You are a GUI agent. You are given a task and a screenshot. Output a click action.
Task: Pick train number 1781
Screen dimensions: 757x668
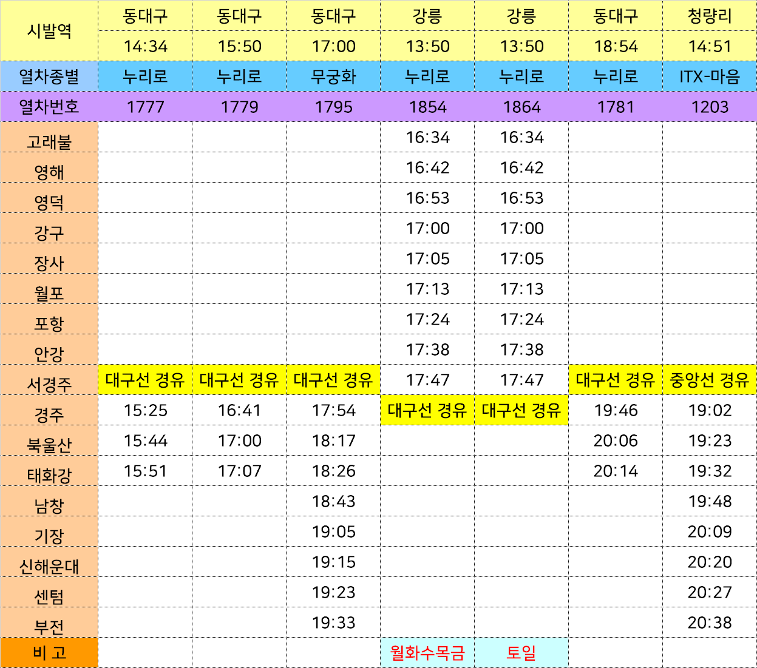616,107
